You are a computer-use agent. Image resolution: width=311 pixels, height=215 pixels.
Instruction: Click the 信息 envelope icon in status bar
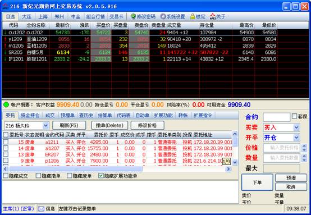tap(41, 209)
